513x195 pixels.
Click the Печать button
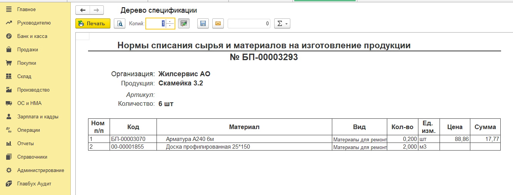tap(93, 23)
